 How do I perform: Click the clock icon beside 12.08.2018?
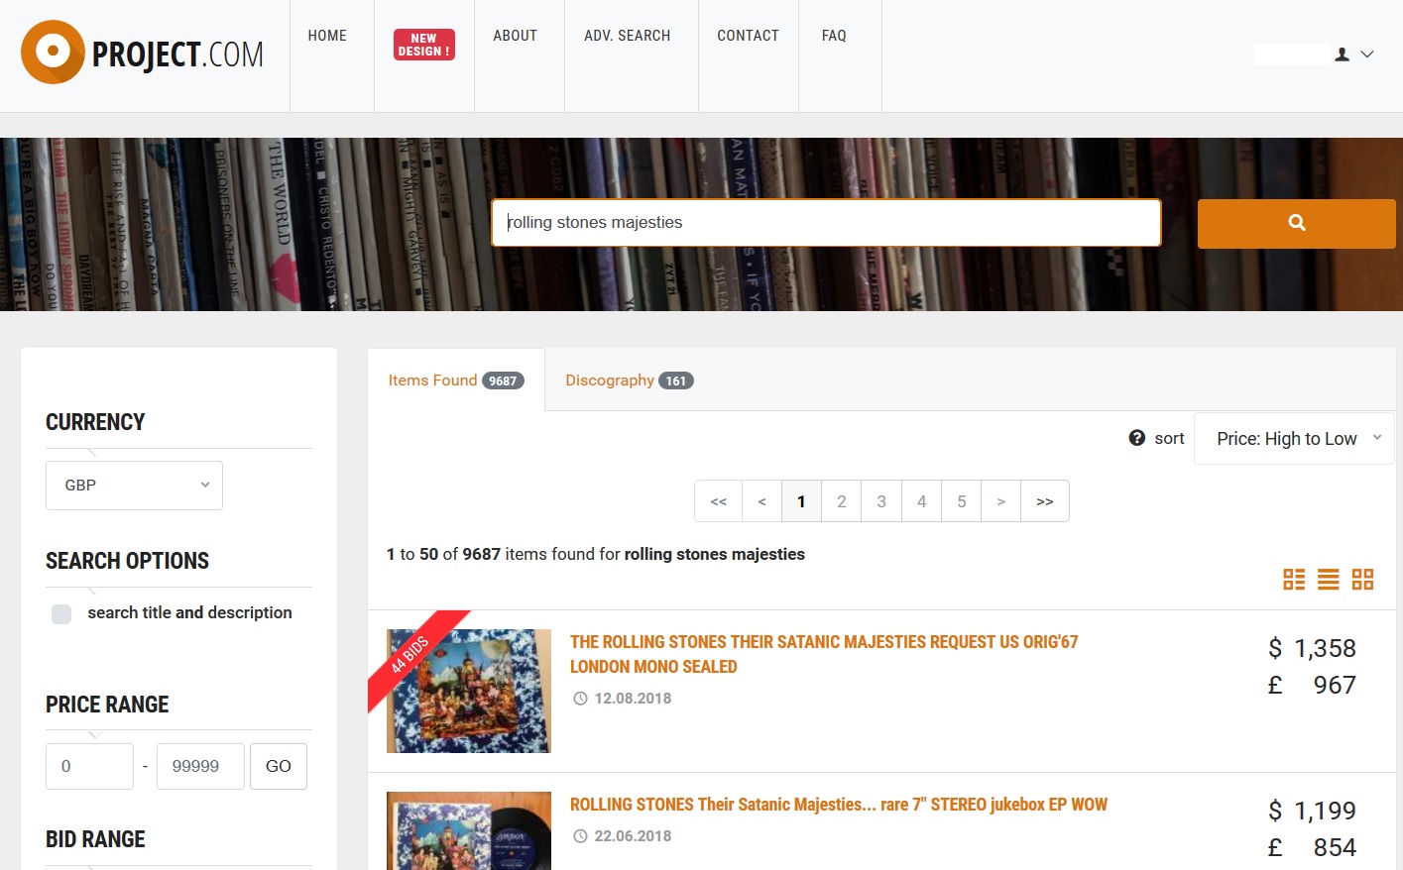580,699
